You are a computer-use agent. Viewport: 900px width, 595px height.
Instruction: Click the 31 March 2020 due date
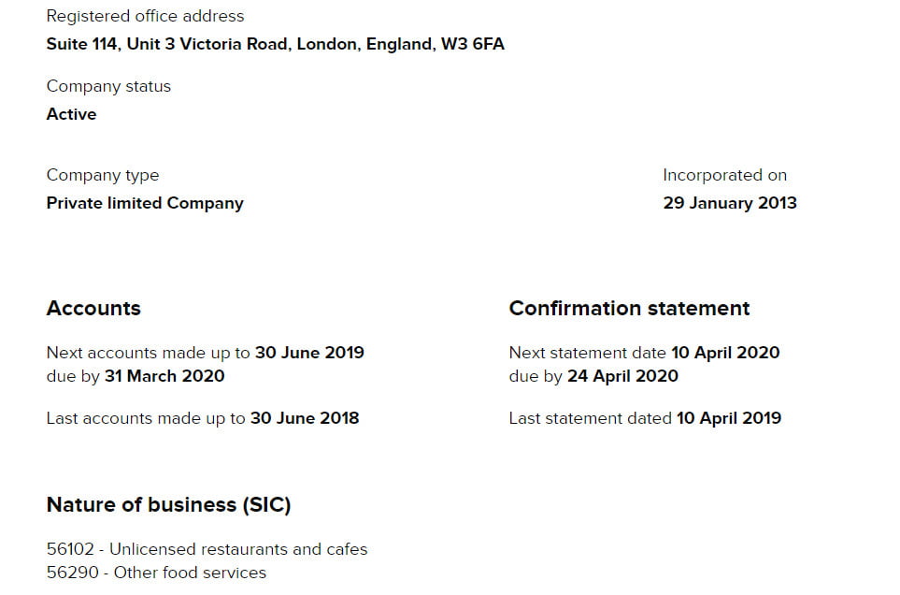164,376
